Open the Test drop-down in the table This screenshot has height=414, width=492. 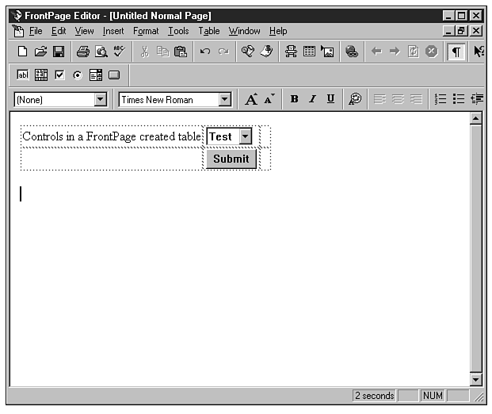(x=245, y=136)
